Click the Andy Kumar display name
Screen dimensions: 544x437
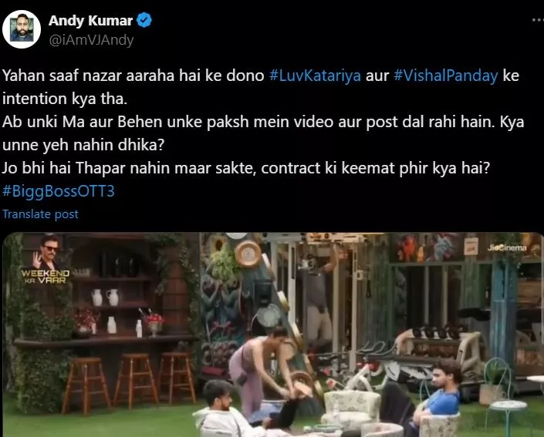click(90, 21)
